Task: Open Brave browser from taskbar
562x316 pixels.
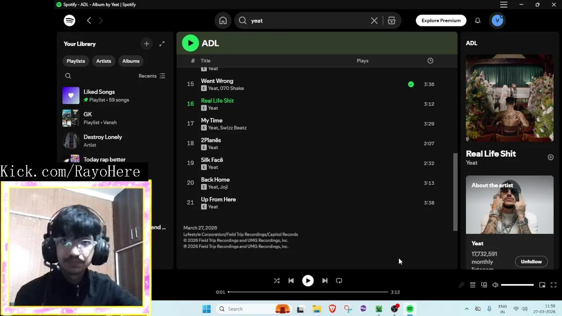Action: point(332,309)
